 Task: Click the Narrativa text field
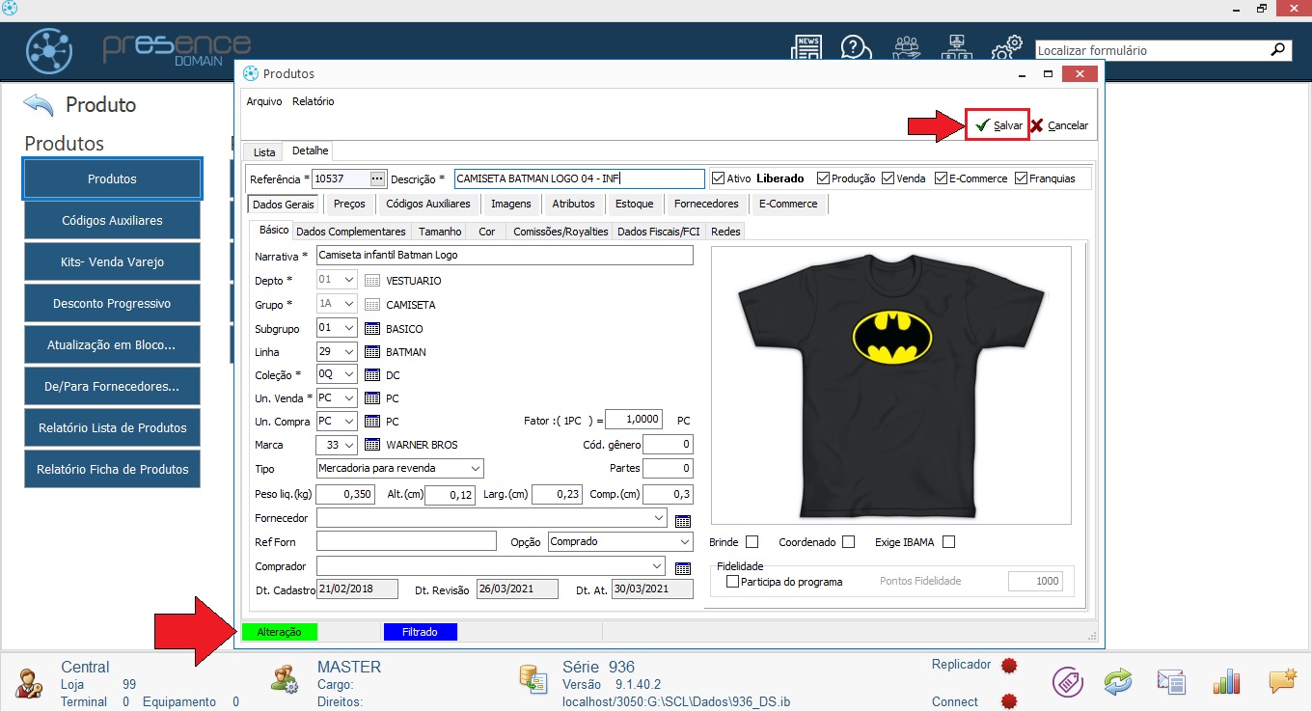[504, 256]
